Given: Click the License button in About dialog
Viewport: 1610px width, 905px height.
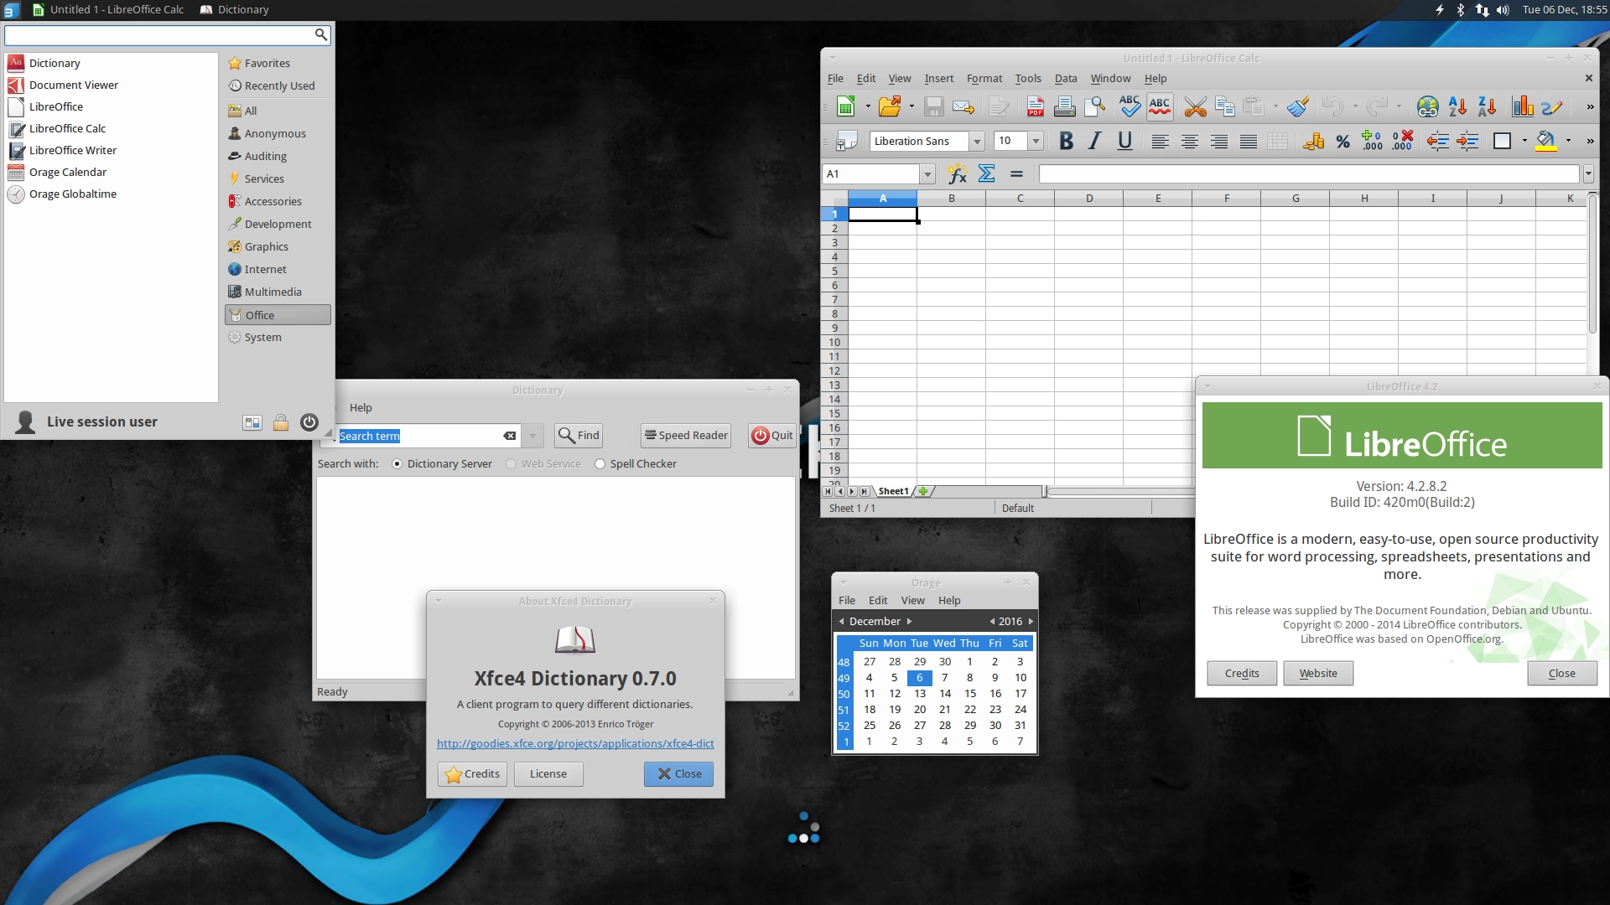Looking at the screenshot, I should point(548,774).
